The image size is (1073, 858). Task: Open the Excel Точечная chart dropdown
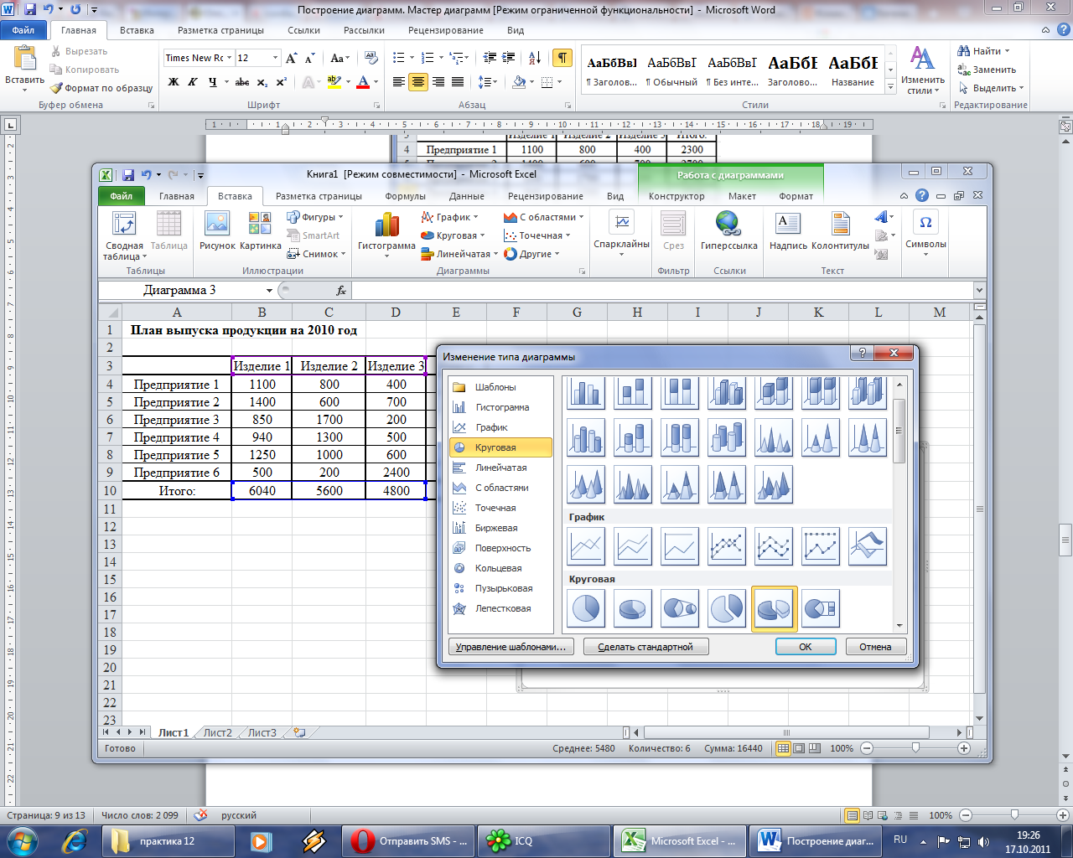click(x=537, y=235)
